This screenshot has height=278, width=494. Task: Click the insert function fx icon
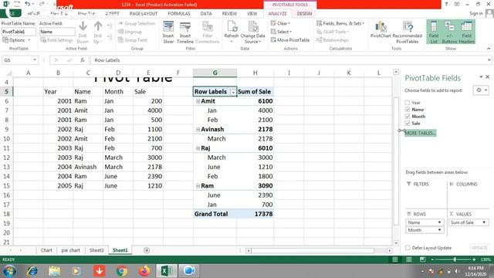click(x=83, y=60)
